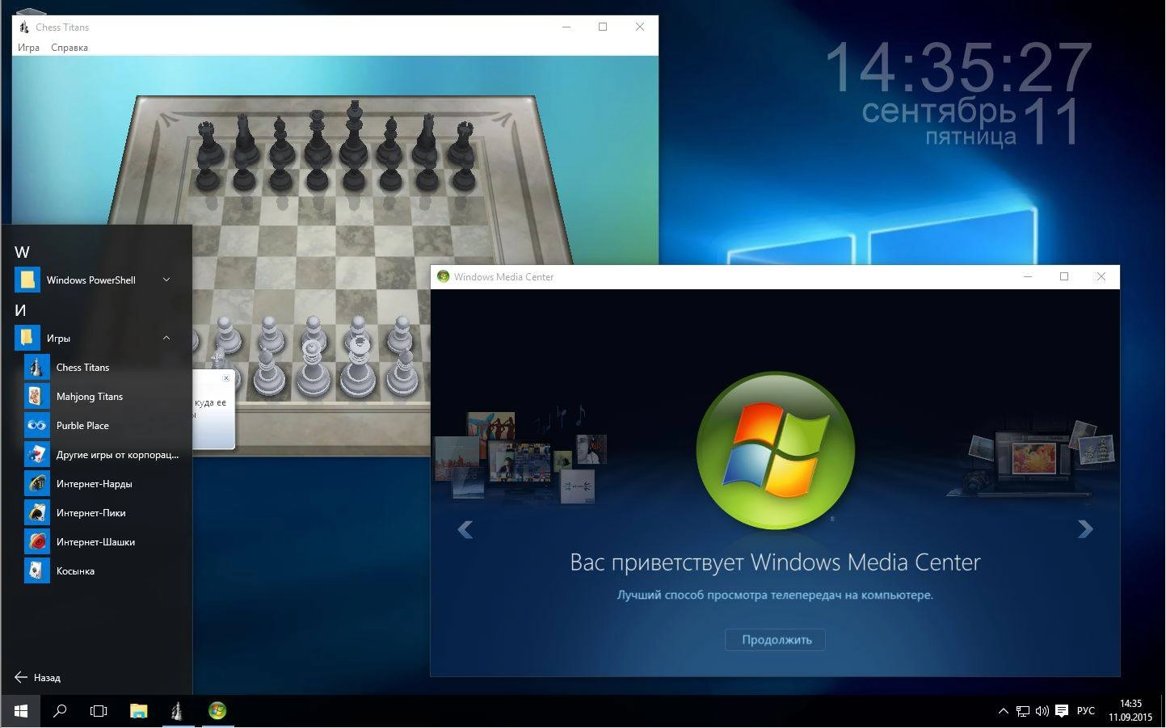Image resolution: width=1166 pixels, height=728 pixels.
Task: Switch to Chess Titans taskbar icon
Action: pyautogui.click(x=178, y=711)
